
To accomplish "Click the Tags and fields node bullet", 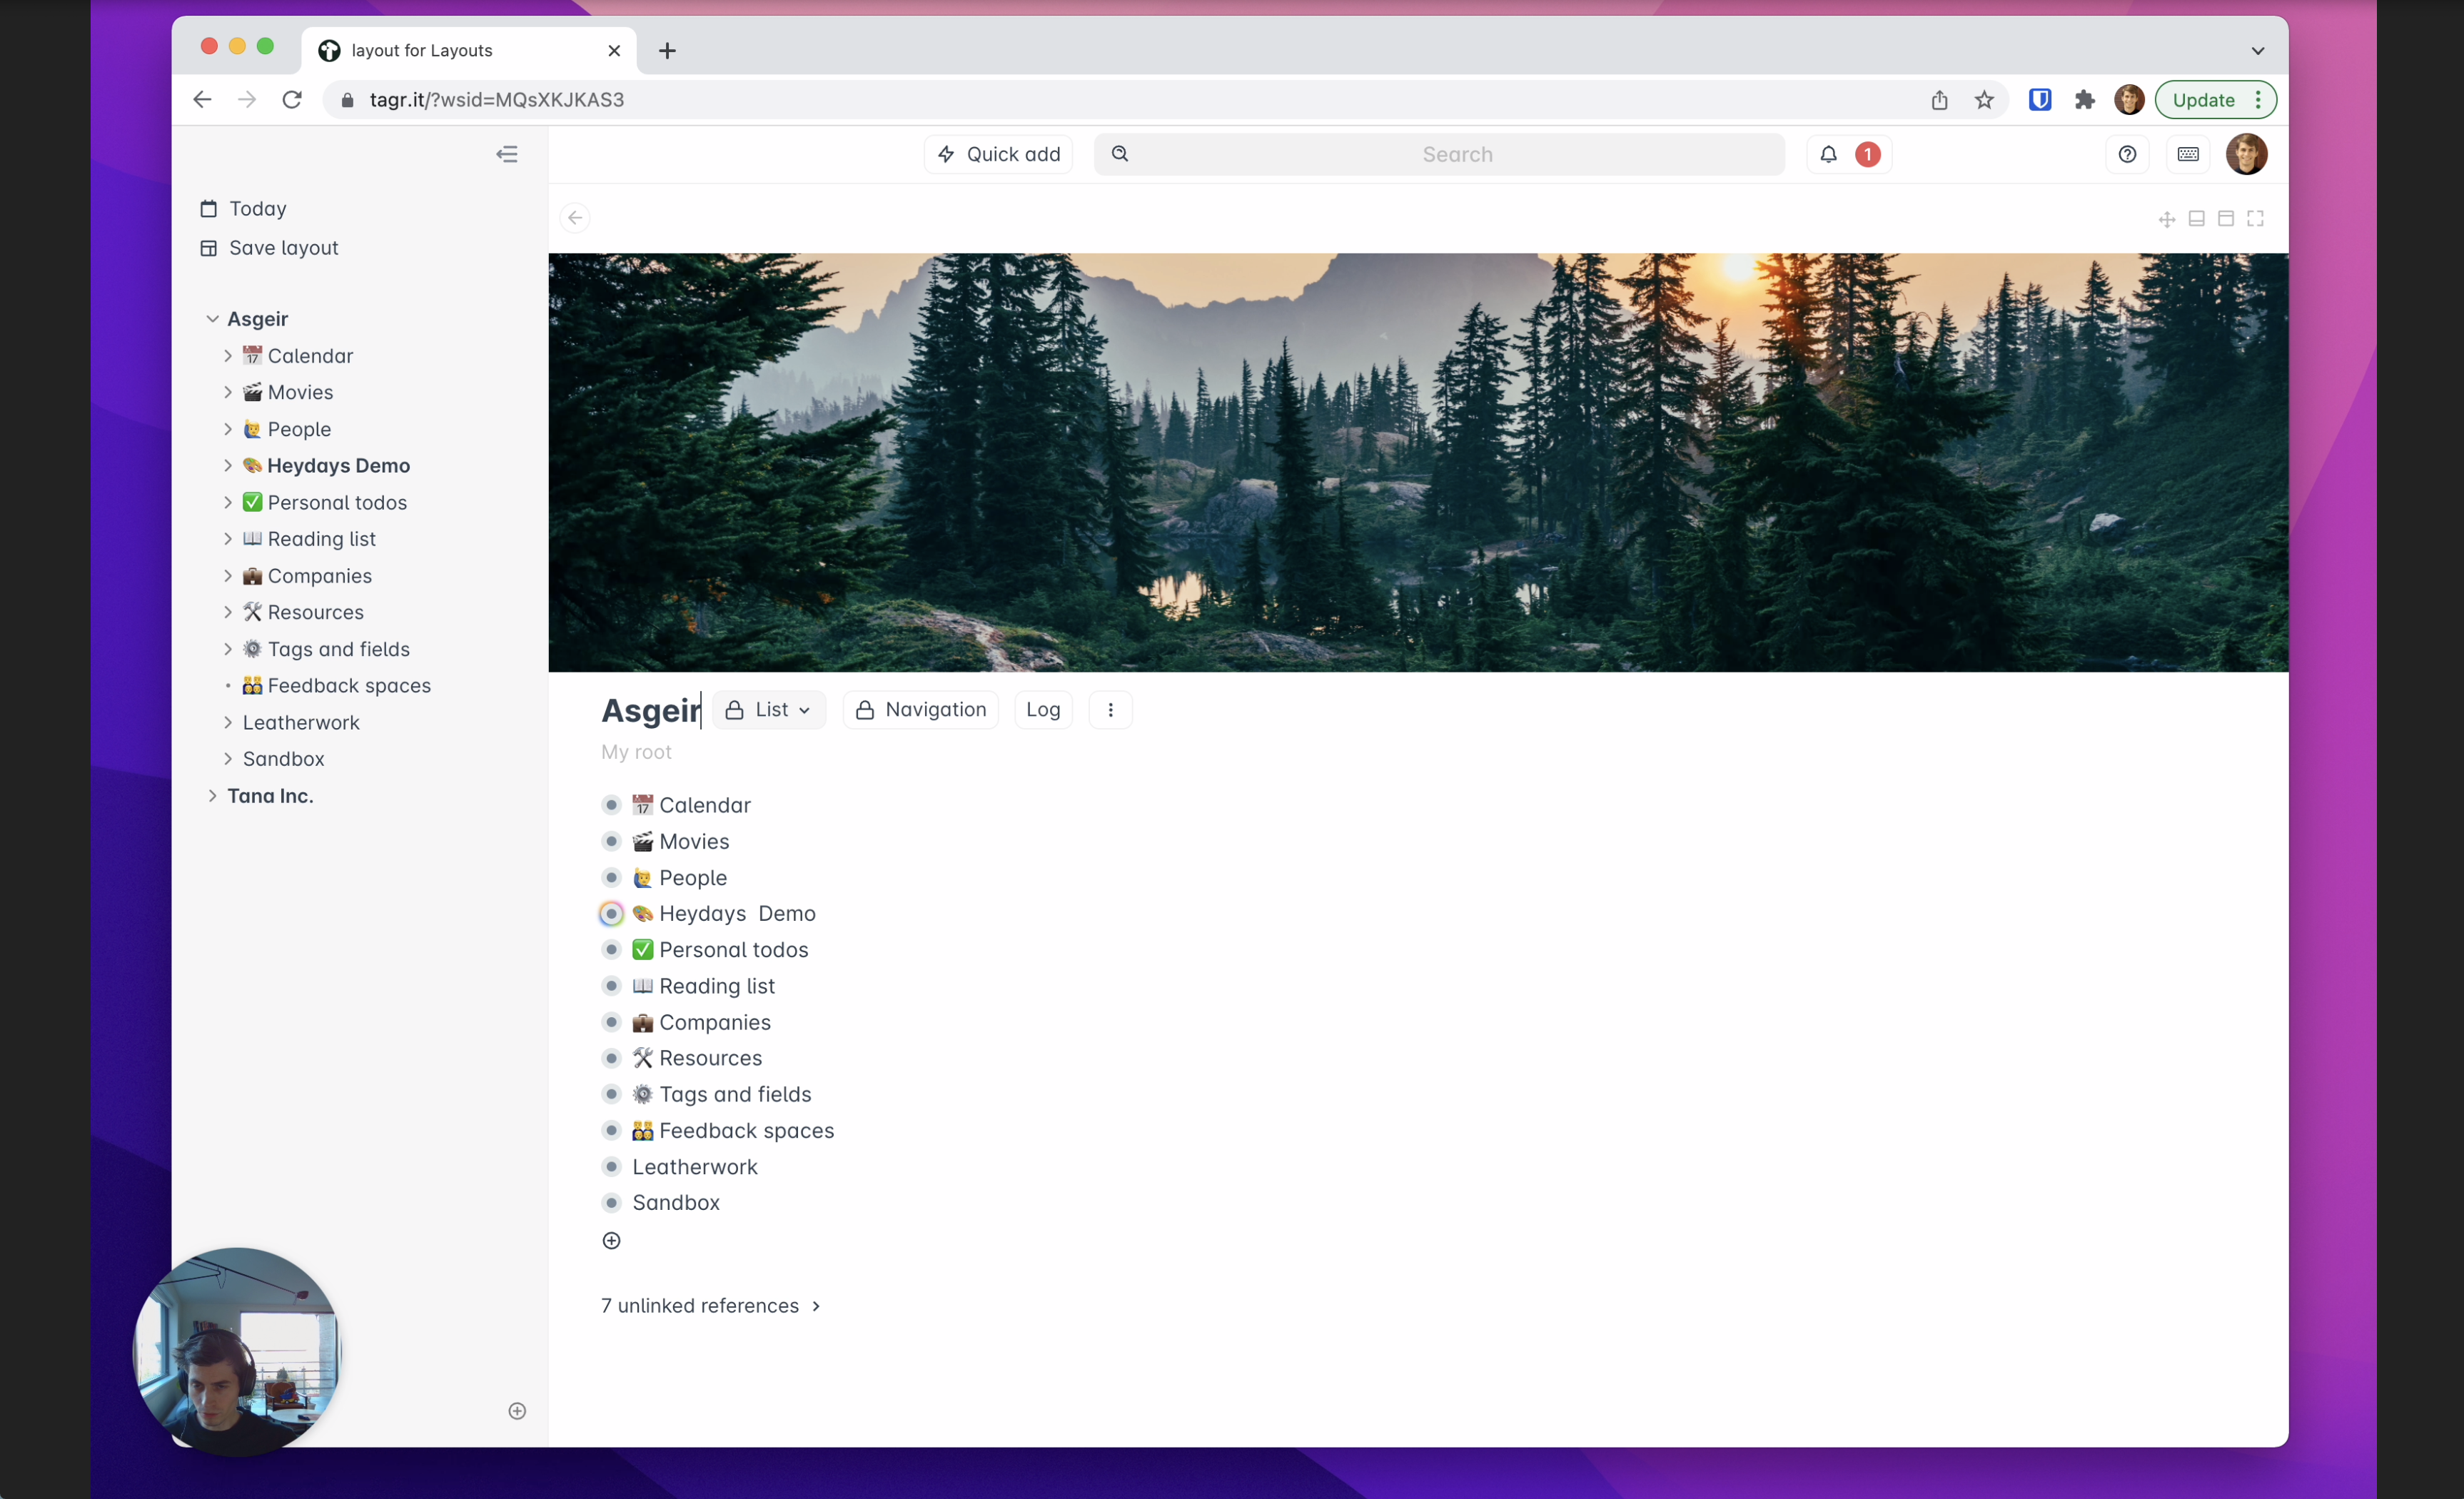I will [x=612, y=1094].
